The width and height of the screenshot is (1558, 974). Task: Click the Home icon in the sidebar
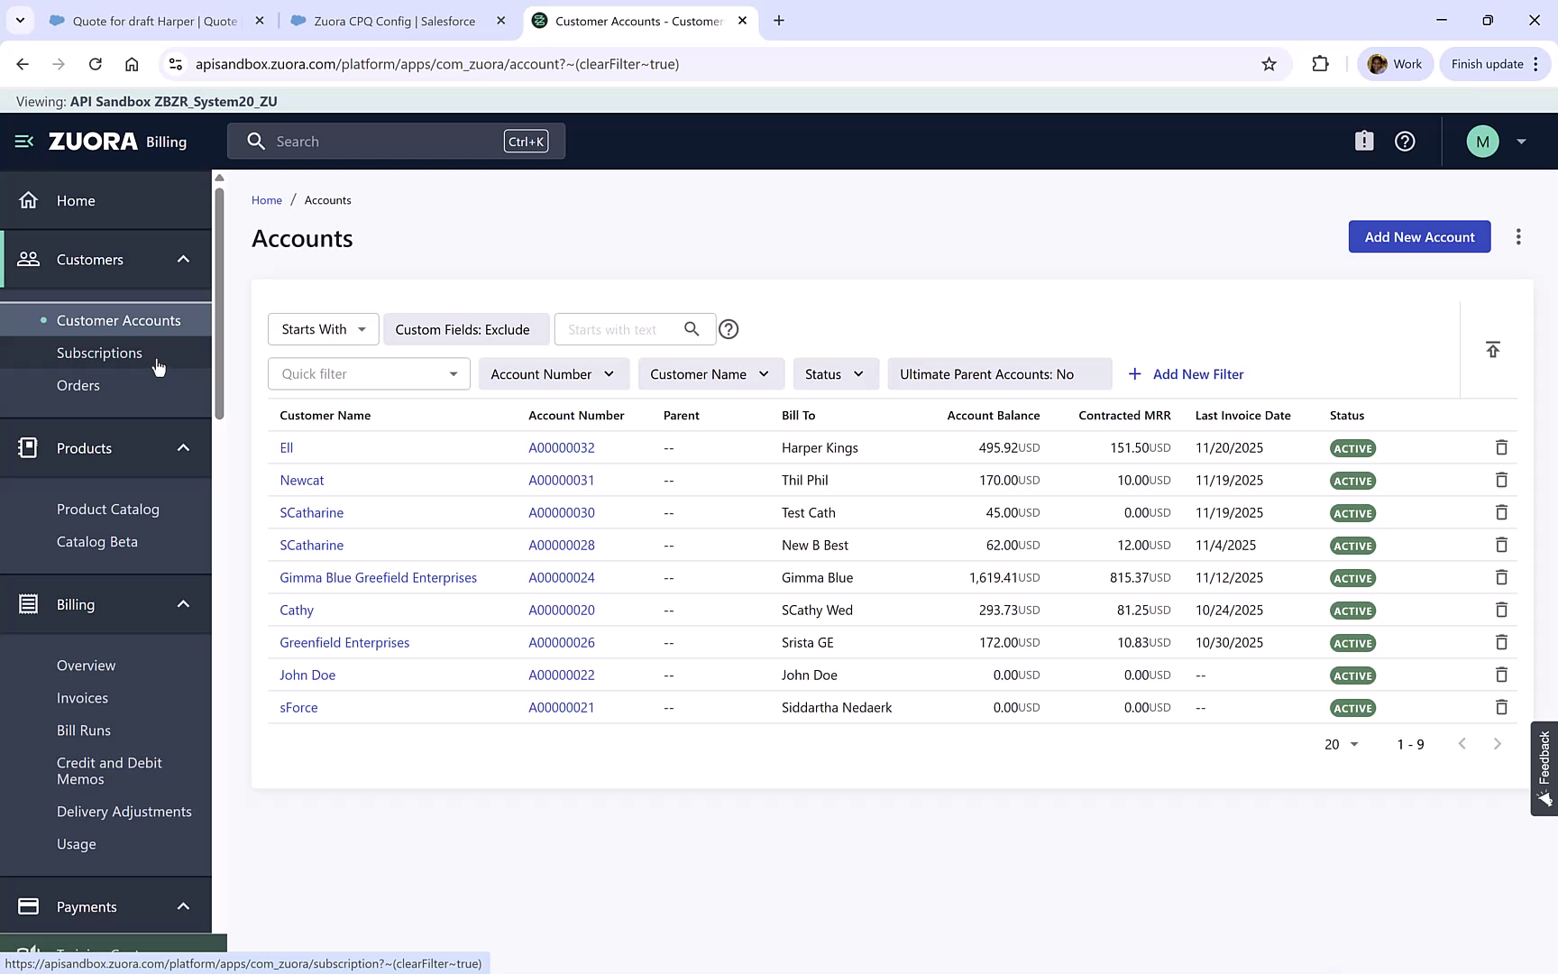(27, 200)
